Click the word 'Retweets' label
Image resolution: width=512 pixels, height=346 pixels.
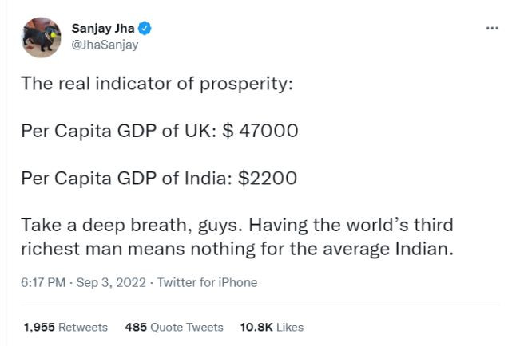click(83, 327)
